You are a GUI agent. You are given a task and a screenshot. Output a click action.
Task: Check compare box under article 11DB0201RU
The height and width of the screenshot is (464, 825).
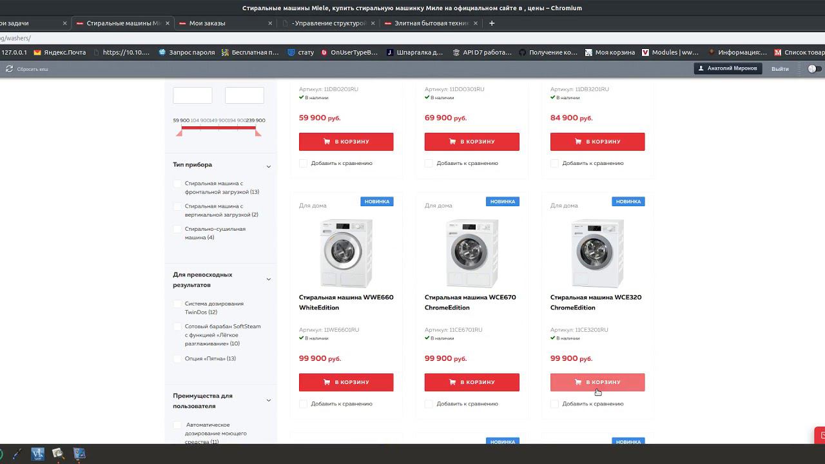pos(304,164)
